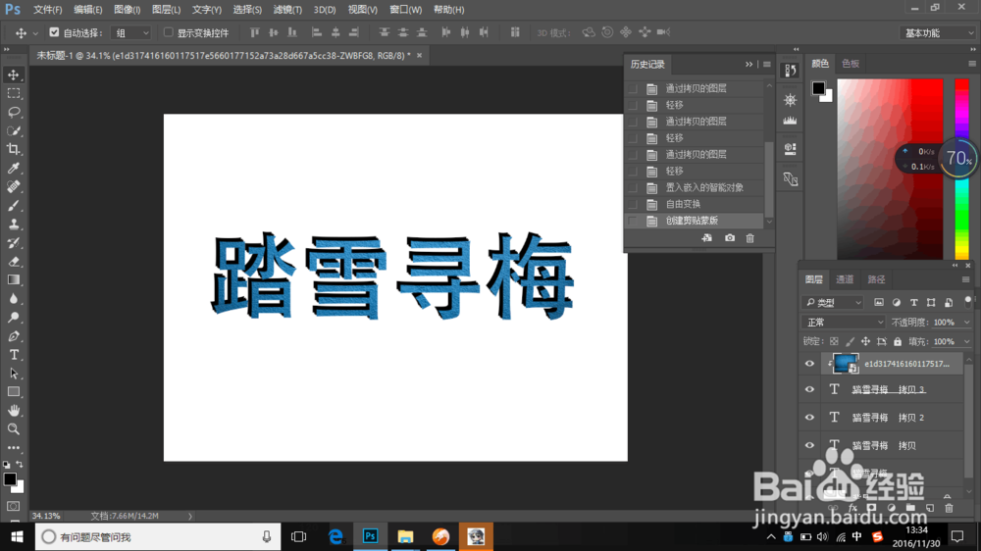Select the Eyedropper tool
The image size is (981, 551).
13,169
